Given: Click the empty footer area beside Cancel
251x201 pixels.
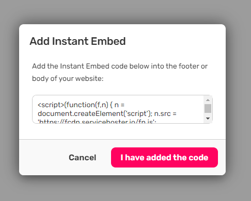Looking at the screenshot, I should pyautogui.click(x=43, y=158).
